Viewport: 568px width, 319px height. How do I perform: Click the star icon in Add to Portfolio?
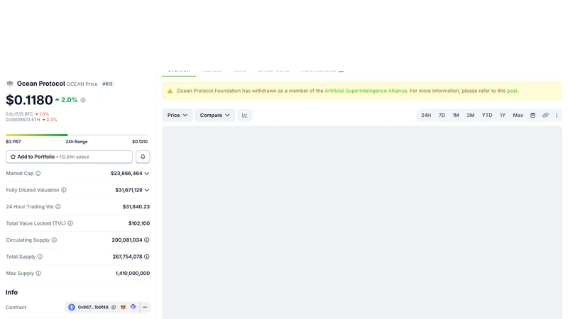13,157
